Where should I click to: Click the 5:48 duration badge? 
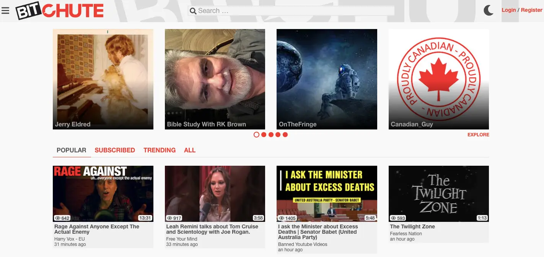coord(370,218)
